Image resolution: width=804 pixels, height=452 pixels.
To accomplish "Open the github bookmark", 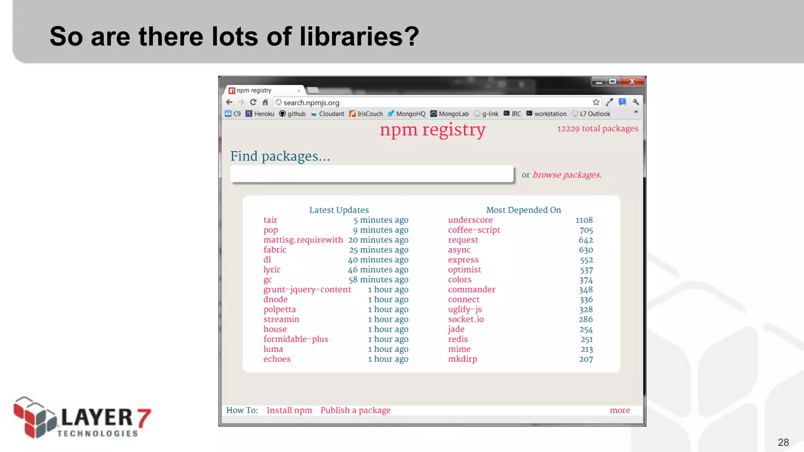I will 292,114.
